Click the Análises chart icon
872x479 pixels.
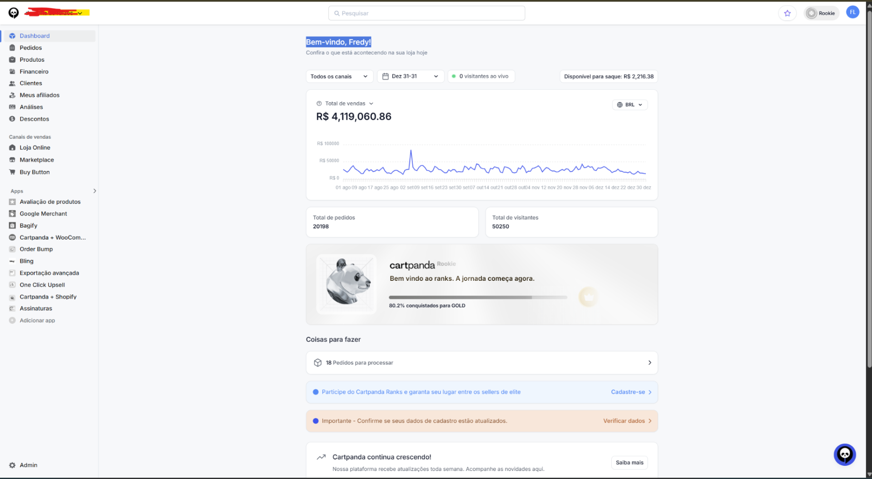12,107
